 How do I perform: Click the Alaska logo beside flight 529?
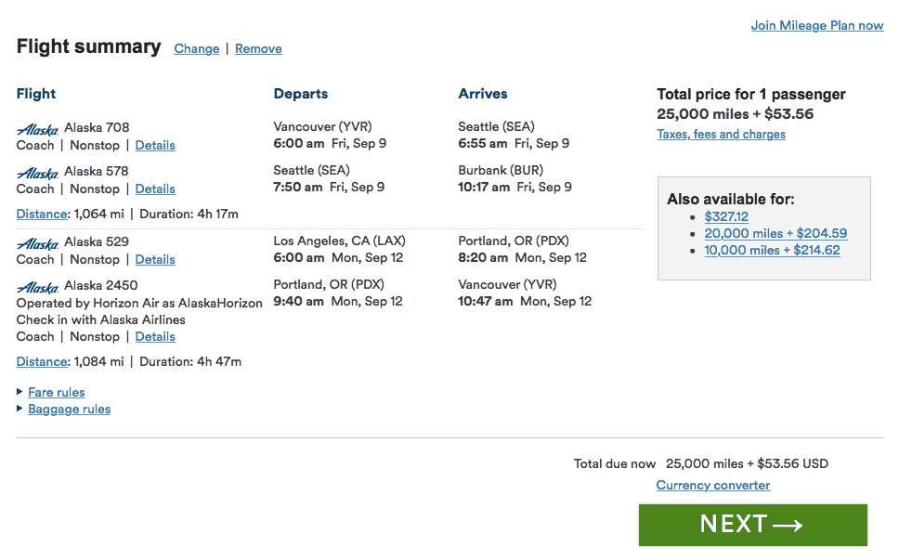[x=37, y=243]
